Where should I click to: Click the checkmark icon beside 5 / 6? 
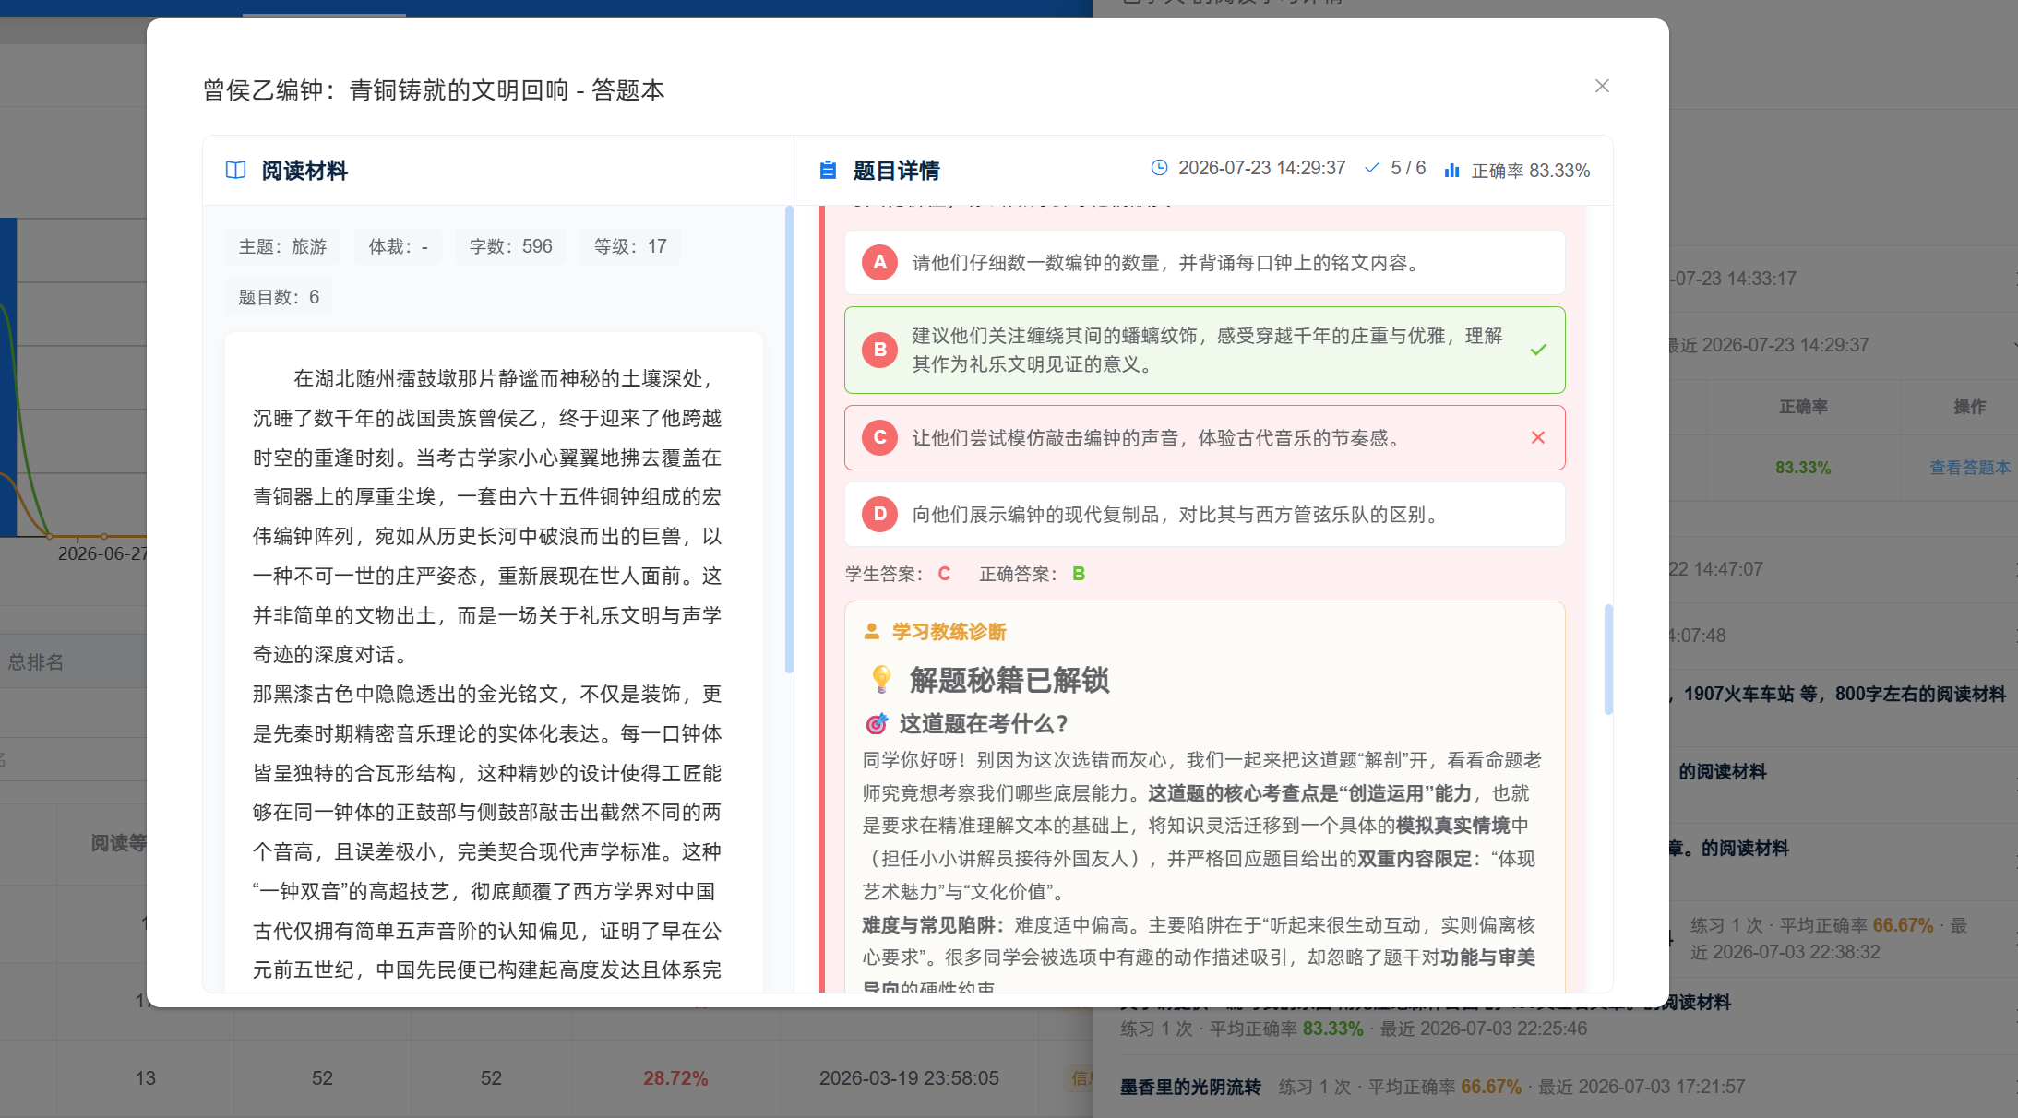1372,168
